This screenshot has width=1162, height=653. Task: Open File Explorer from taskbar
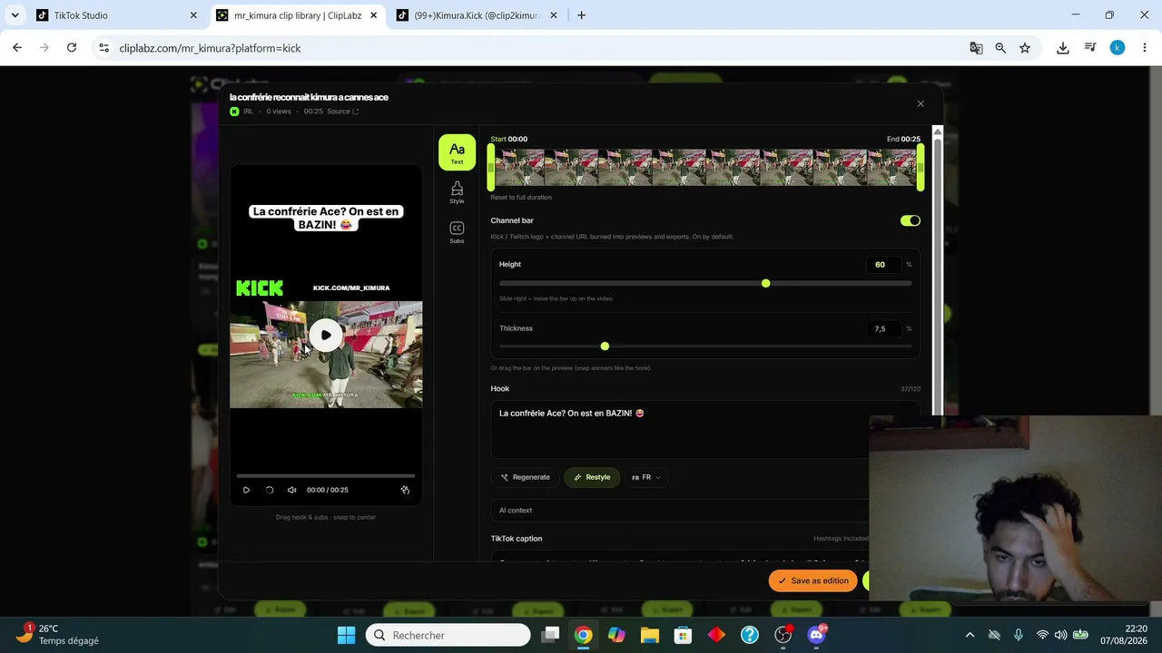click(650, 635)
